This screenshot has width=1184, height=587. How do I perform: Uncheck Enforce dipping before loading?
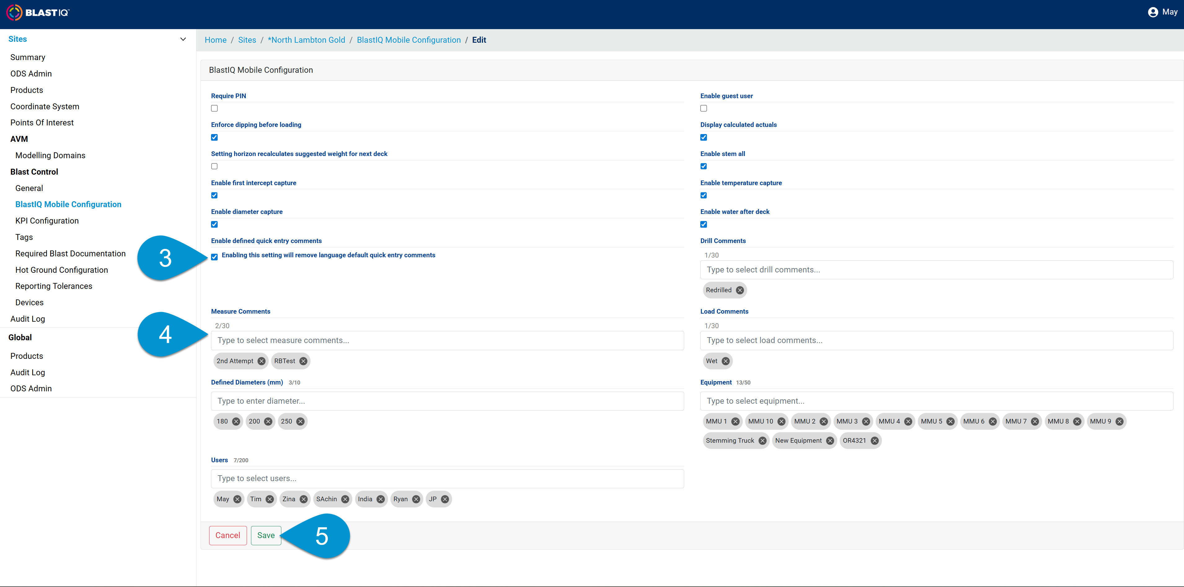click(x=214, y=137)
